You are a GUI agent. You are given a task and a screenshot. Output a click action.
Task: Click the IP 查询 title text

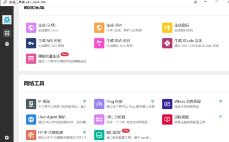[x=44, y=102]
